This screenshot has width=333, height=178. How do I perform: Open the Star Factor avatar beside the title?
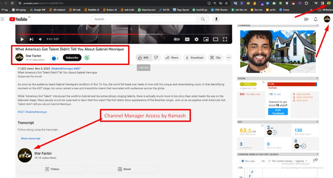19,57
